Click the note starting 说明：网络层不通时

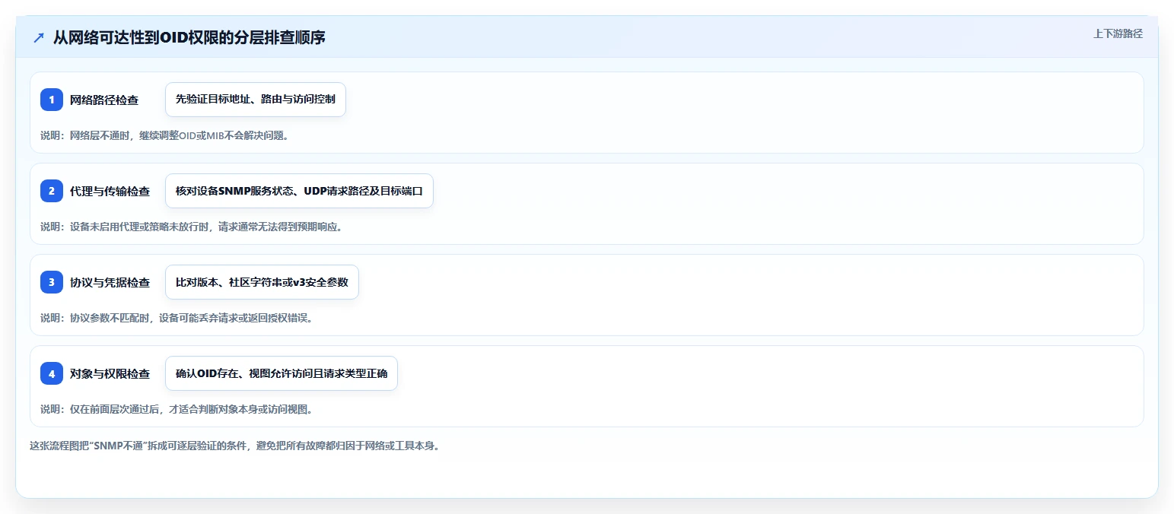(x=165, y=135)
